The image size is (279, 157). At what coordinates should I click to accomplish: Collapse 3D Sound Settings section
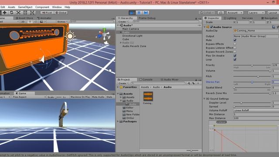pyautogui.click(x=204, y=99)
